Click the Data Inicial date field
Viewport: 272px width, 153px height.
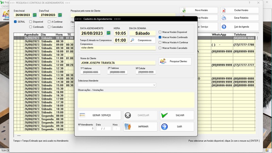coord(23,15)
